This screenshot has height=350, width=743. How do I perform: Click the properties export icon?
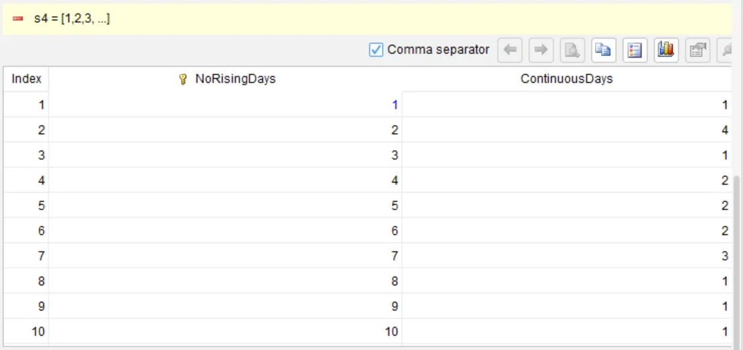coord(697,50)
